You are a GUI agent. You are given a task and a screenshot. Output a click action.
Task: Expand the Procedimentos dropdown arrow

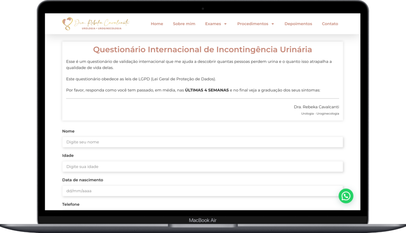point(273,24)
